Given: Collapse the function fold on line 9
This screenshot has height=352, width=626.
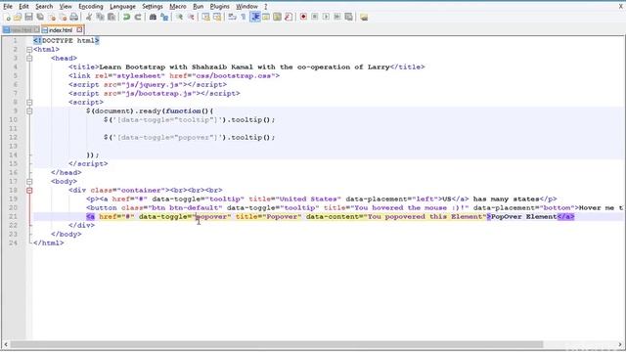Looking at the screenshot, I should tap(29, 110).
